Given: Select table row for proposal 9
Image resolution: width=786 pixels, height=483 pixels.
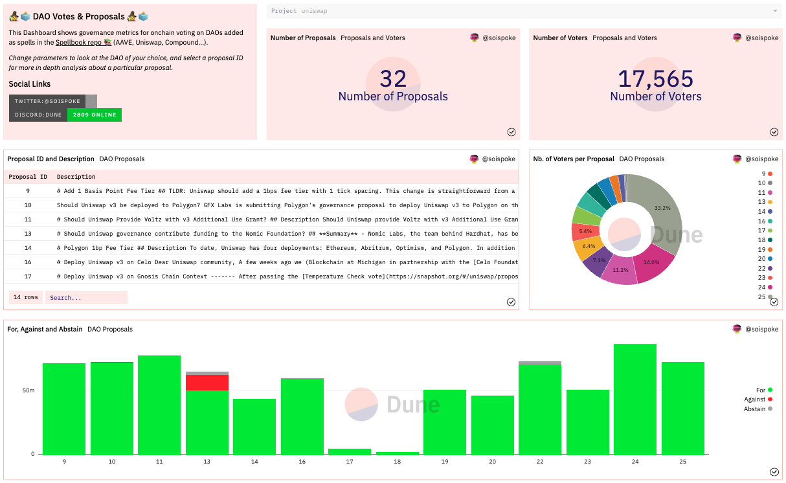Looking at the screenshot, I should click(262, 191).
